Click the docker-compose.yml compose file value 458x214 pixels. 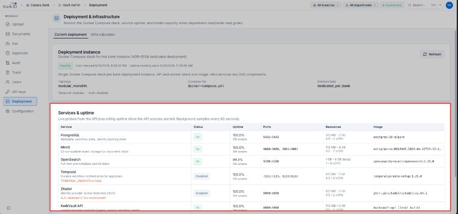coord(206,86)
